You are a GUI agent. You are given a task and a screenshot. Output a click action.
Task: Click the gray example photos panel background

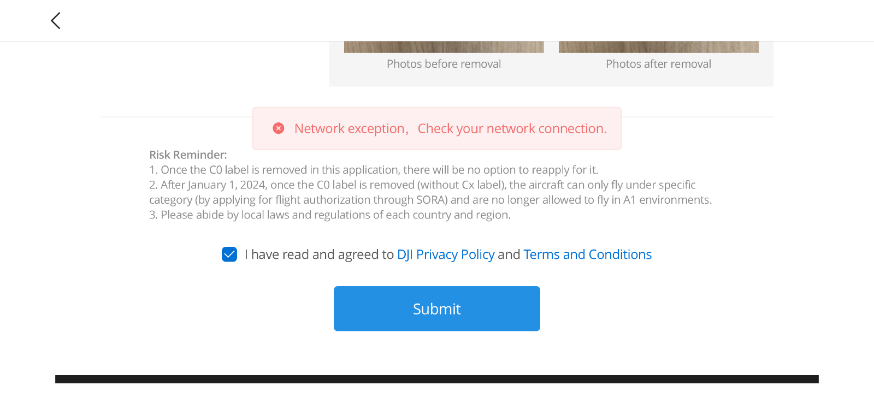point(551,78)
